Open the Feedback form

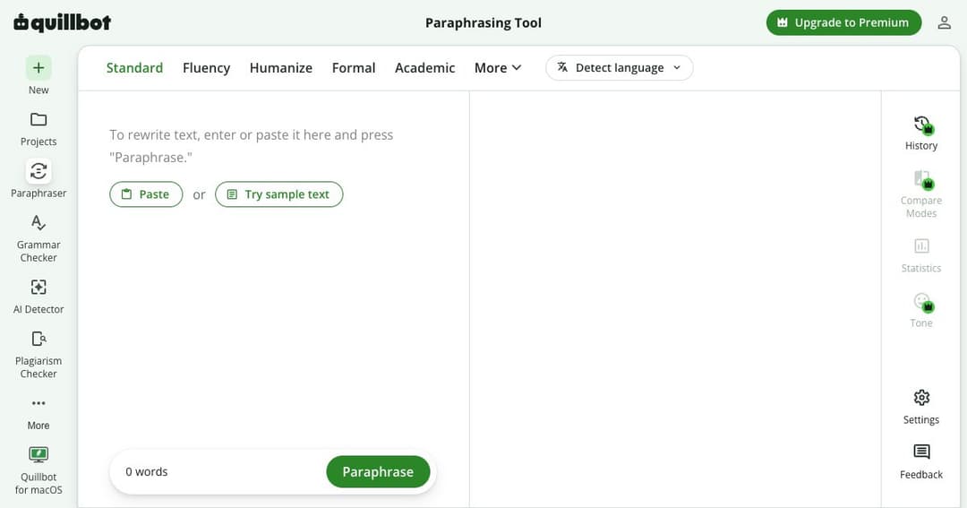click(x=921, y=461)
